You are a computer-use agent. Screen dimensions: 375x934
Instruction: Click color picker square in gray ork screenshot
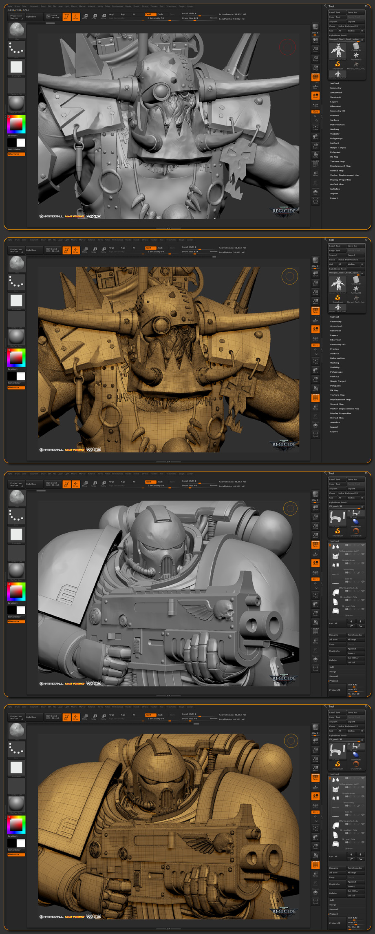[16, 124]
